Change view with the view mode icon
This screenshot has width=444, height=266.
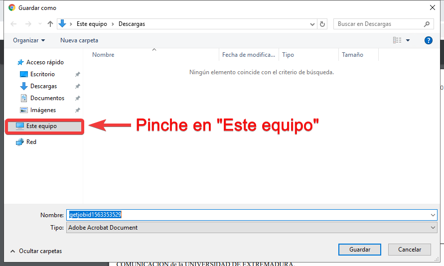[x=397, y=40]
